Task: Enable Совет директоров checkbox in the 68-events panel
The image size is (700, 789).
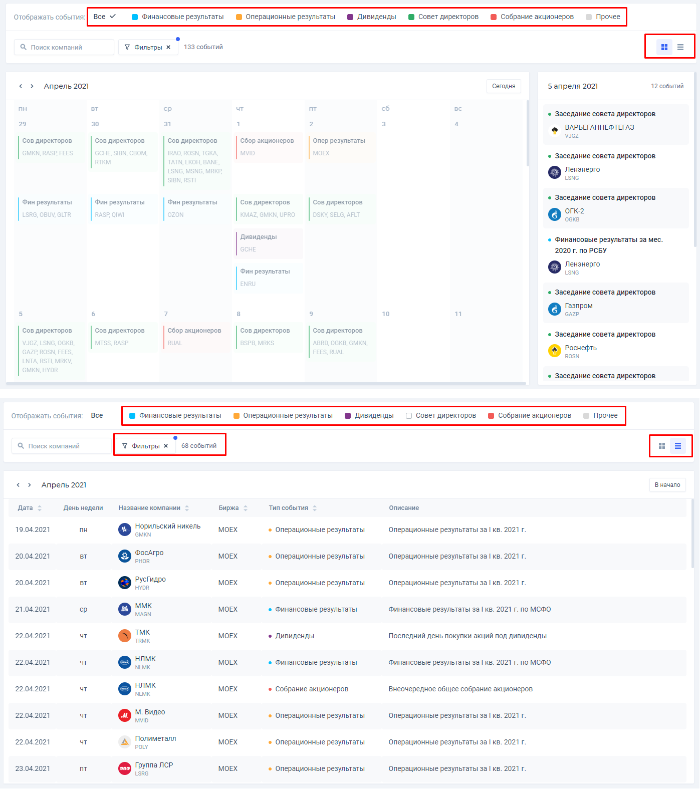Action: 409,416
